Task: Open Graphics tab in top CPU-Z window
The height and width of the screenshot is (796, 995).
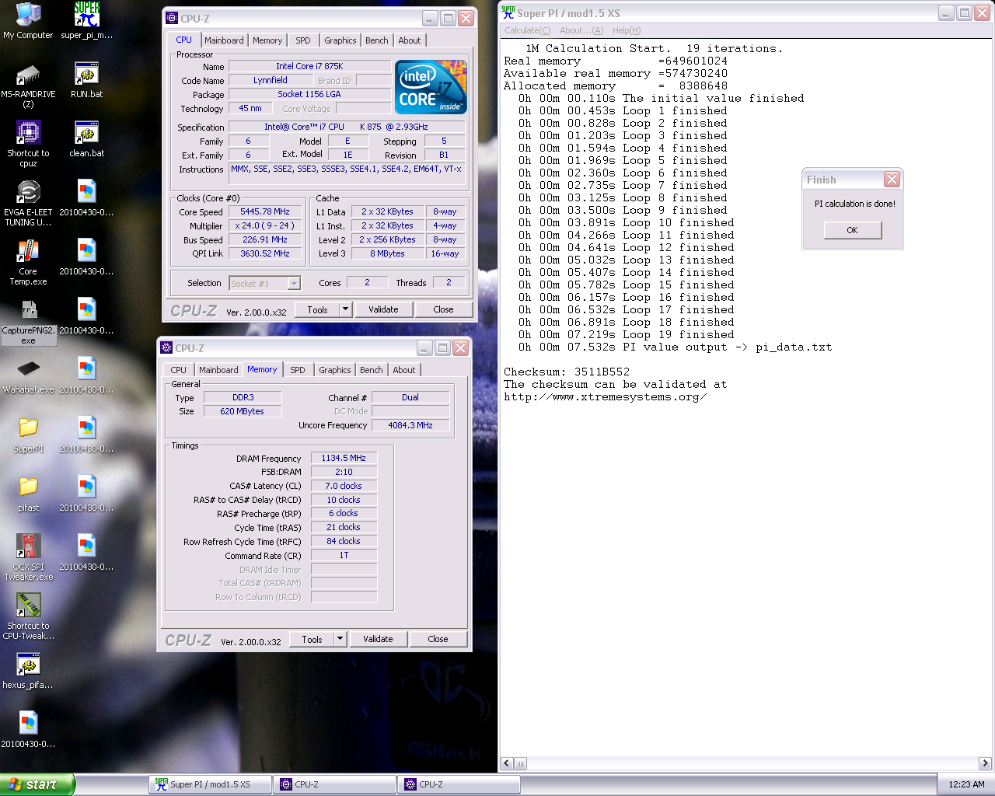Action: click(340, 40)
